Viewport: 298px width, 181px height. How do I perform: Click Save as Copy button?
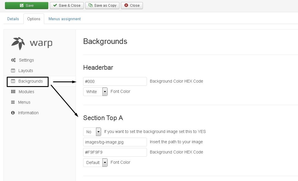pyautogui.click(x=102, y=6)
